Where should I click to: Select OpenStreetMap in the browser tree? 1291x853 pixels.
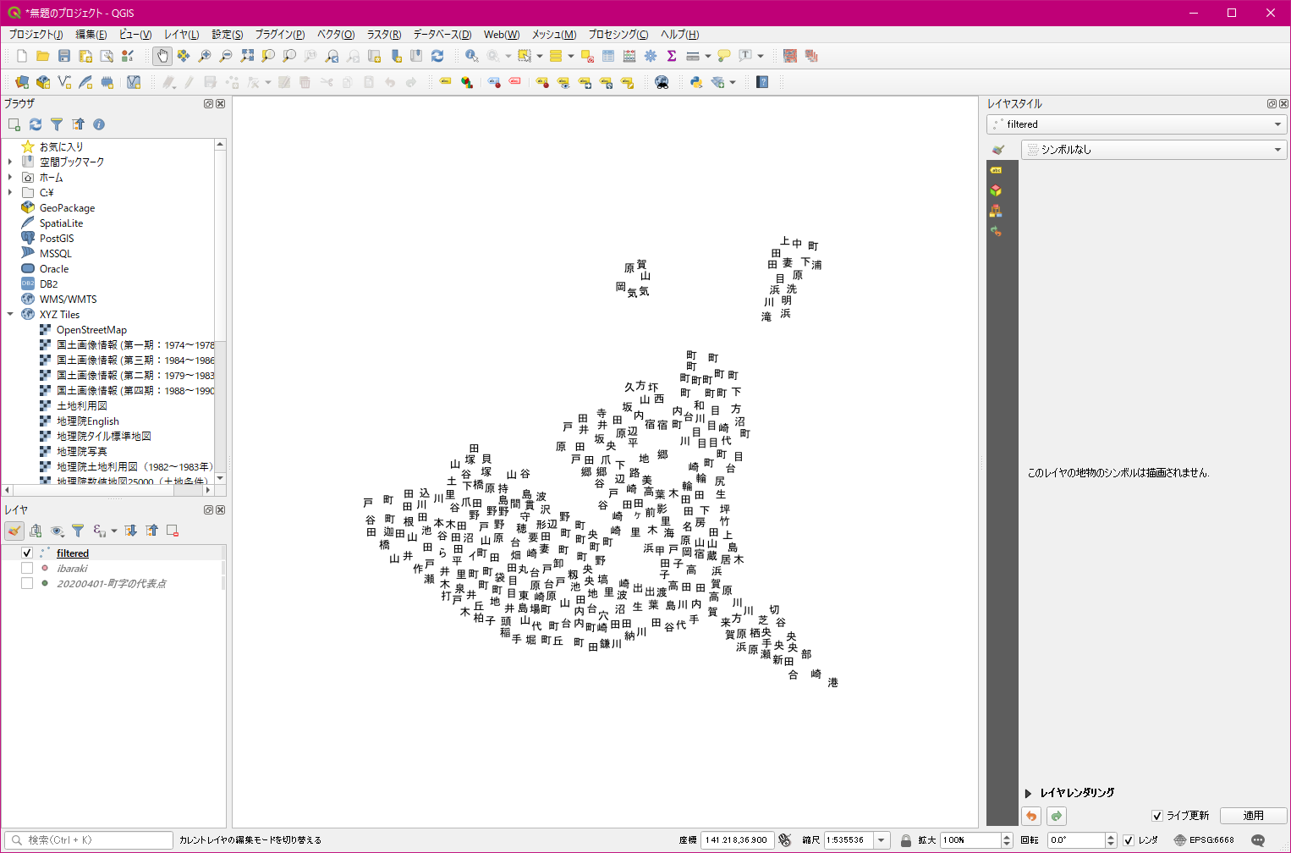[91, 330]
